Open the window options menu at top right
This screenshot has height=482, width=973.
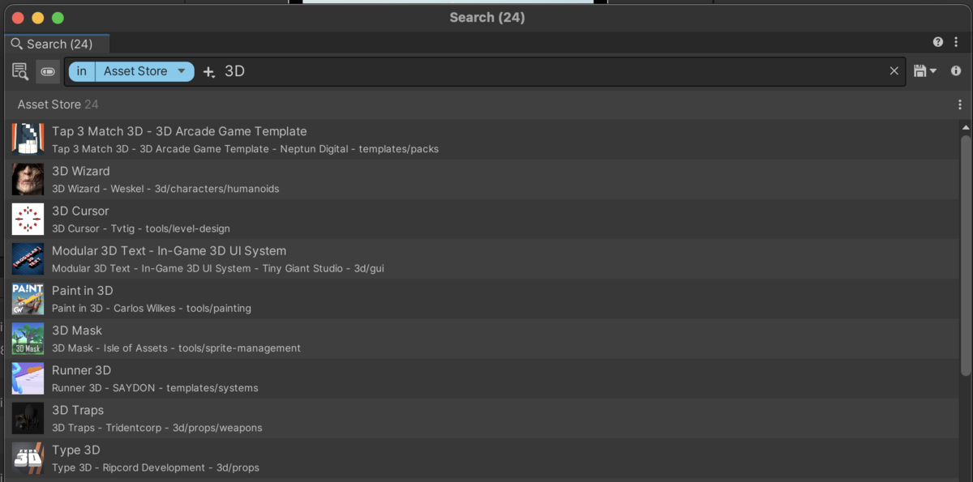pyautogui.click(x=957, y=41)
